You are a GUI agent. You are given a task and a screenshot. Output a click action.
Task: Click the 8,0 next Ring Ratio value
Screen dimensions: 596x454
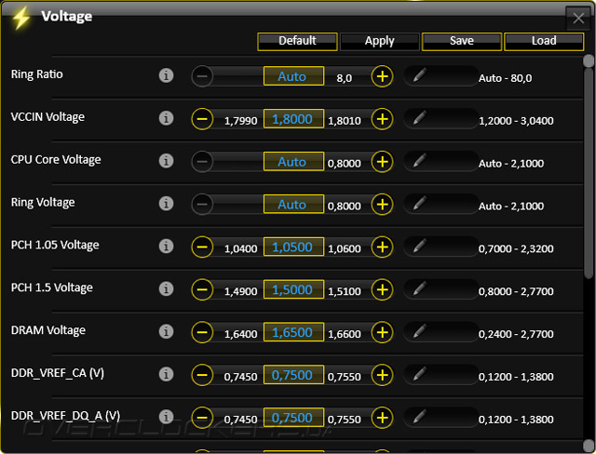[345, 78]
